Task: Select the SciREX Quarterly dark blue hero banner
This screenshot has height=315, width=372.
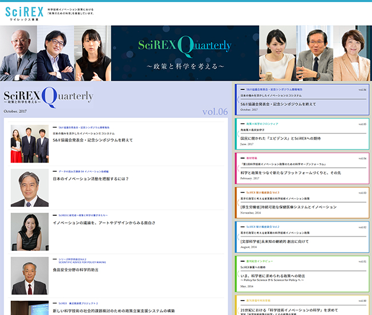Action: (185, 53)
